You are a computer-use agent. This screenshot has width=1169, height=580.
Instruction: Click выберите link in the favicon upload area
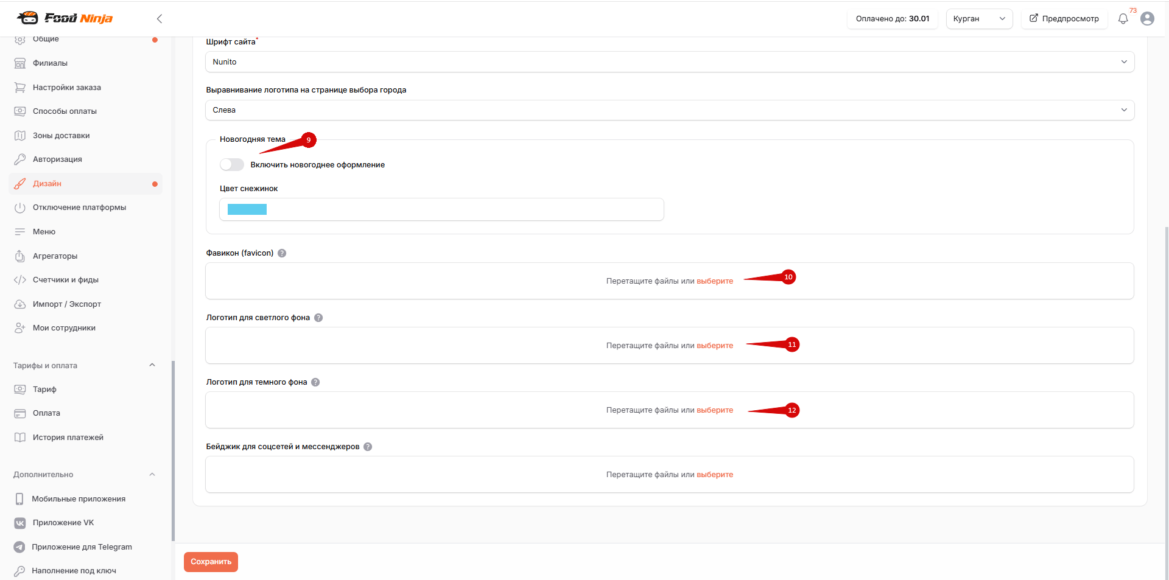[x=715, y=281]
